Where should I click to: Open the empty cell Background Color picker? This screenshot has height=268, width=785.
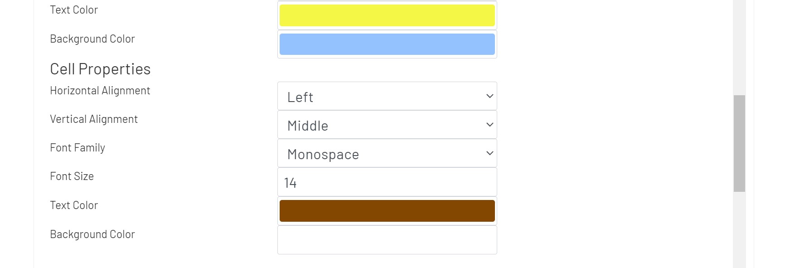[387, 239]
